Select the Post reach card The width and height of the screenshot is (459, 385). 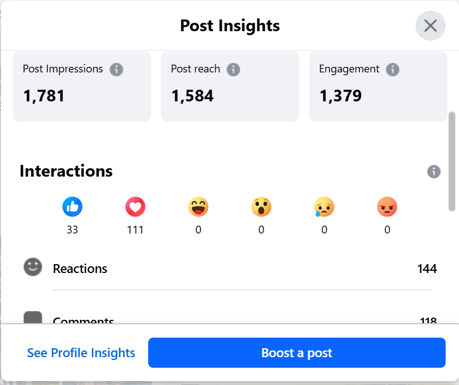click(230, 86)
